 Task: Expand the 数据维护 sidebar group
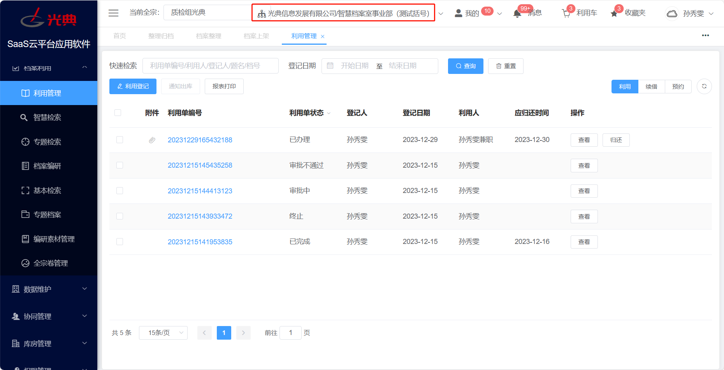pos(49,289)
